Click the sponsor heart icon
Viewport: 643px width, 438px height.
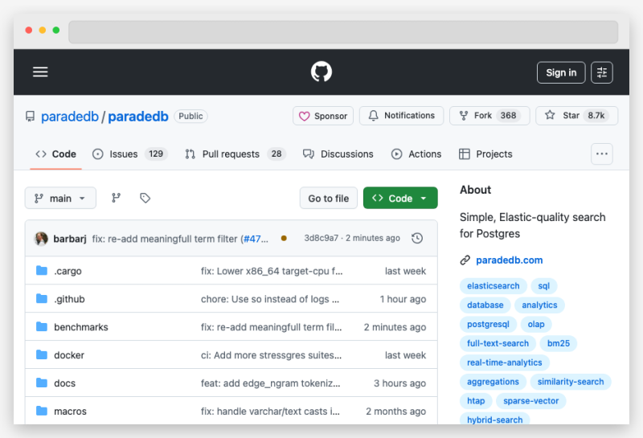coord(305,116)
